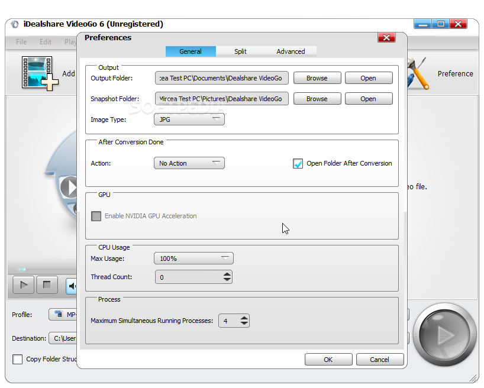
Task: Decrease Maximum Simultaneous Running Processes value
Action: pyautogui.click(x=244, y=323)
